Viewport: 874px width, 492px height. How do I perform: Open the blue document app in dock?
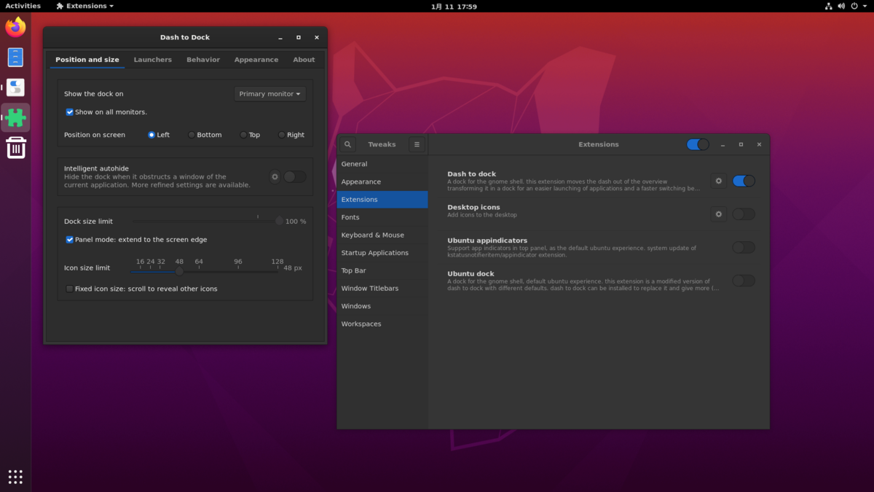[x=15, y=57]
